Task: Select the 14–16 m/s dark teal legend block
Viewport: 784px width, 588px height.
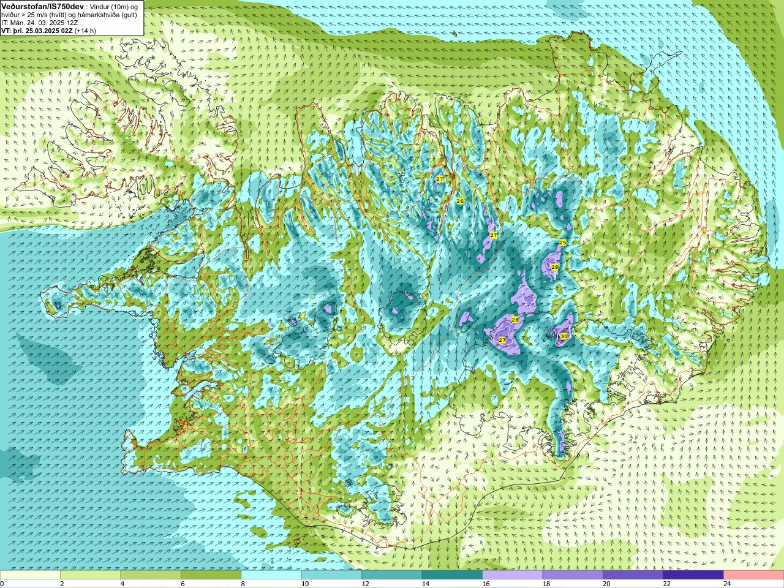Action: click(x=452, y=575)
